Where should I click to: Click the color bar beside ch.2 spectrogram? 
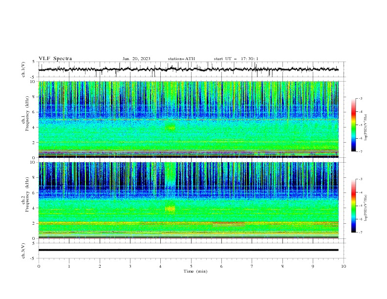point(354,206)
